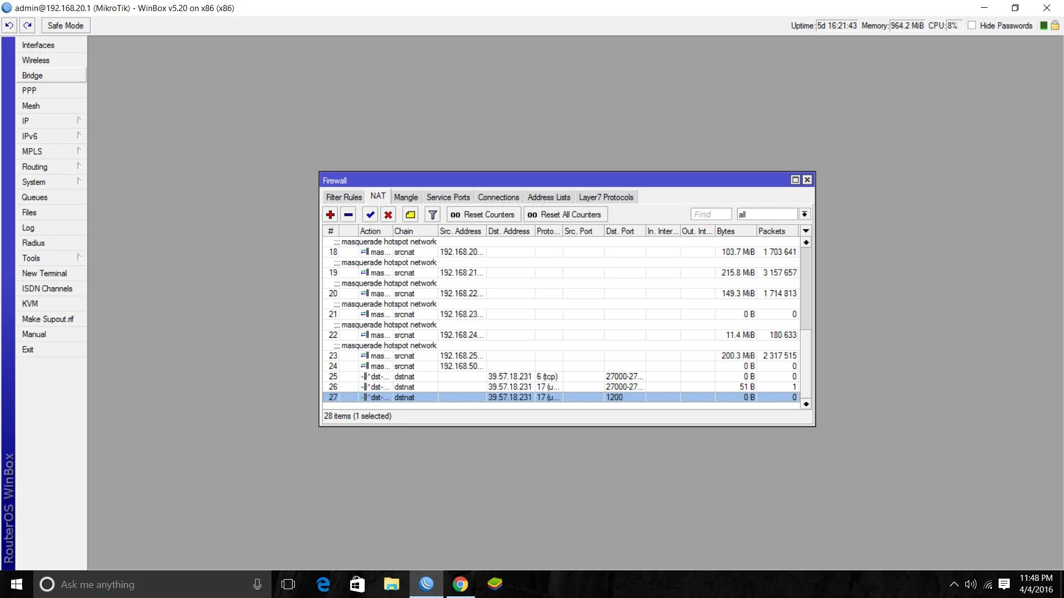
Task: Open Windows Start menu
Action: point(17,584)
